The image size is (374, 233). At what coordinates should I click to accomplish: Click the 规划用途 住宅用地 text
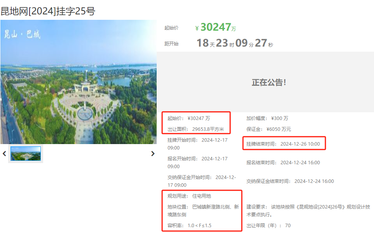coord(189,196)
